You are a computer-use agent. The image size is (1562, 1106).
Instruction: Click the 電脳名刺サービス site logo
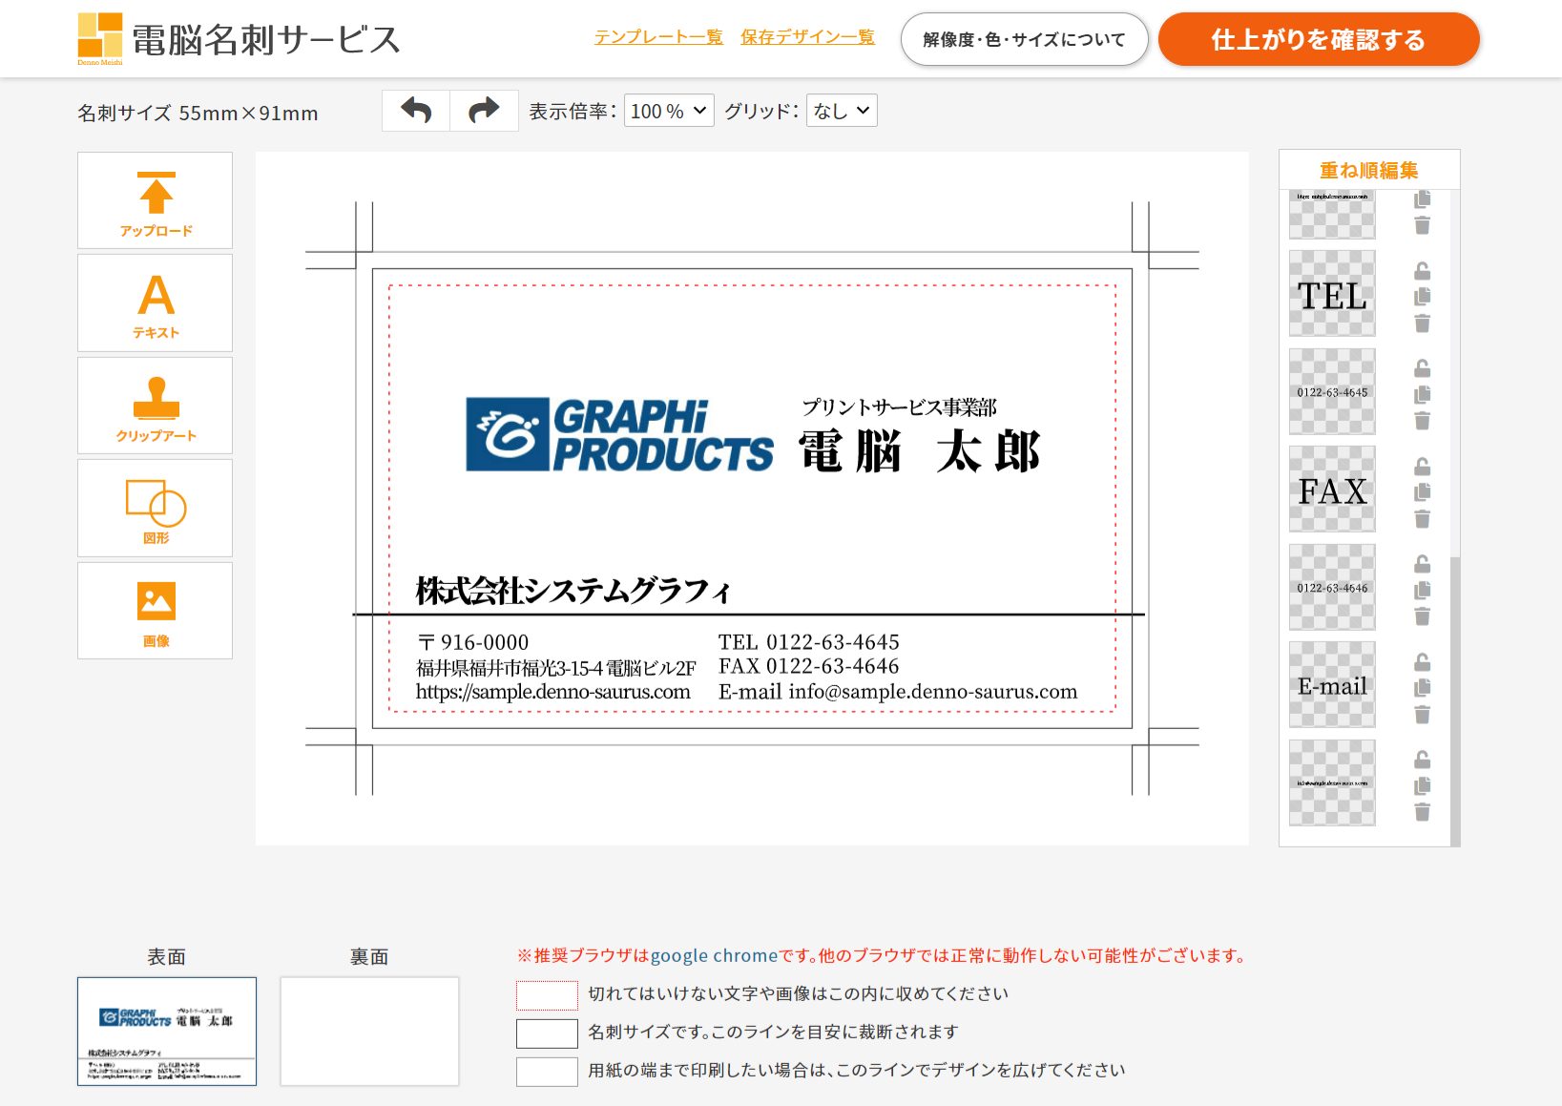pos(239,39)
